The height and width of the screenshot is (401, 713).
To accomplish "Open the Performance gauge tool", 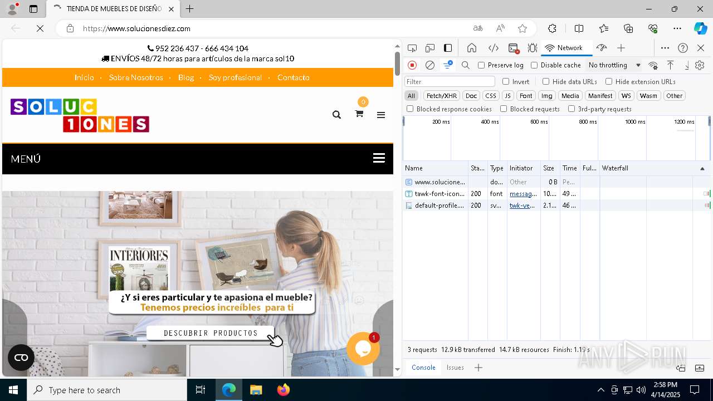I will (x=602, y=48).
